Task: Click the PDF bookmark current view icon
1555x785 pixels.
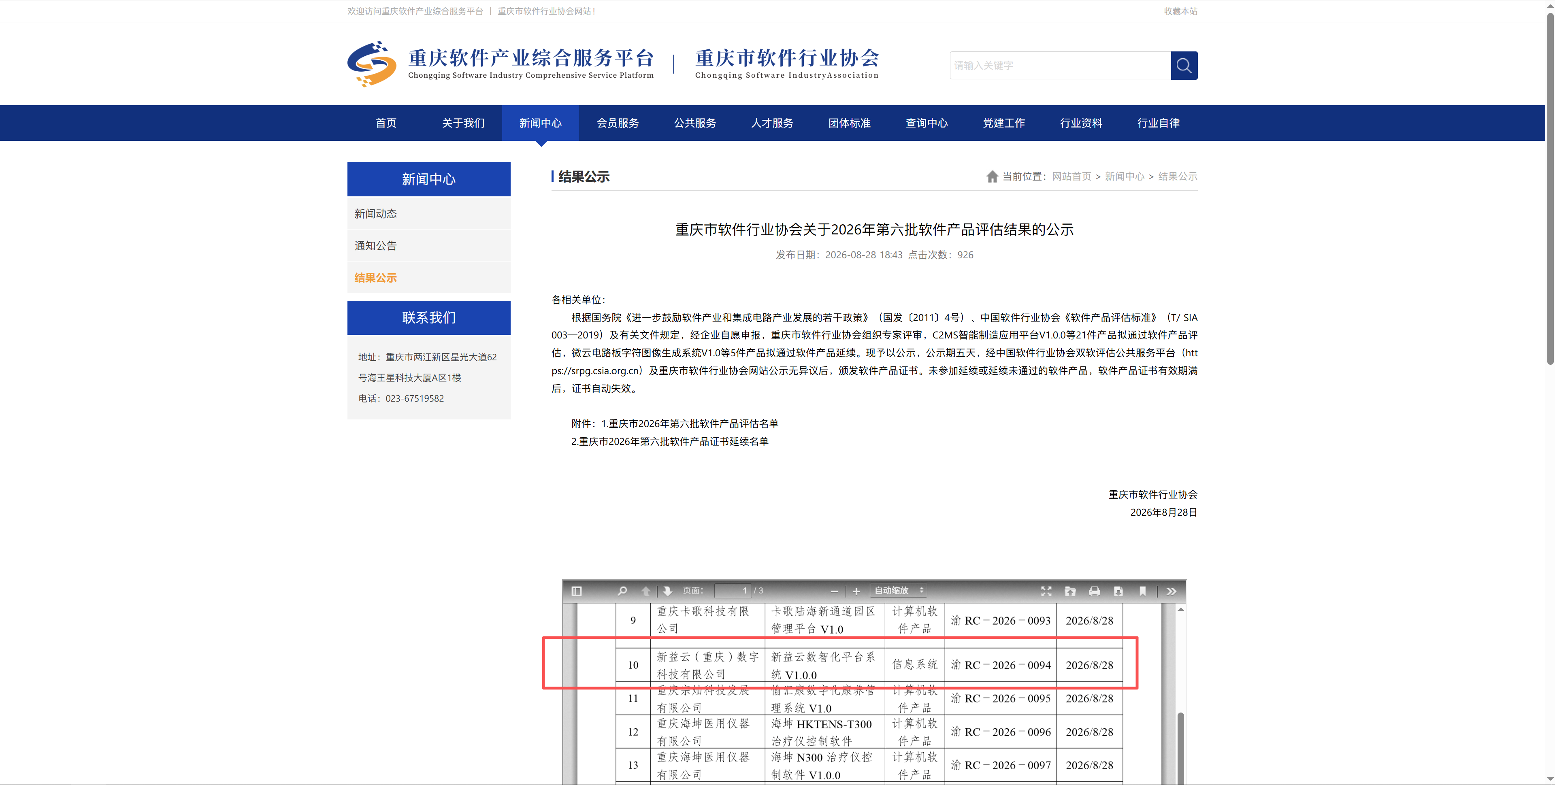Action: coord(1143,591)
